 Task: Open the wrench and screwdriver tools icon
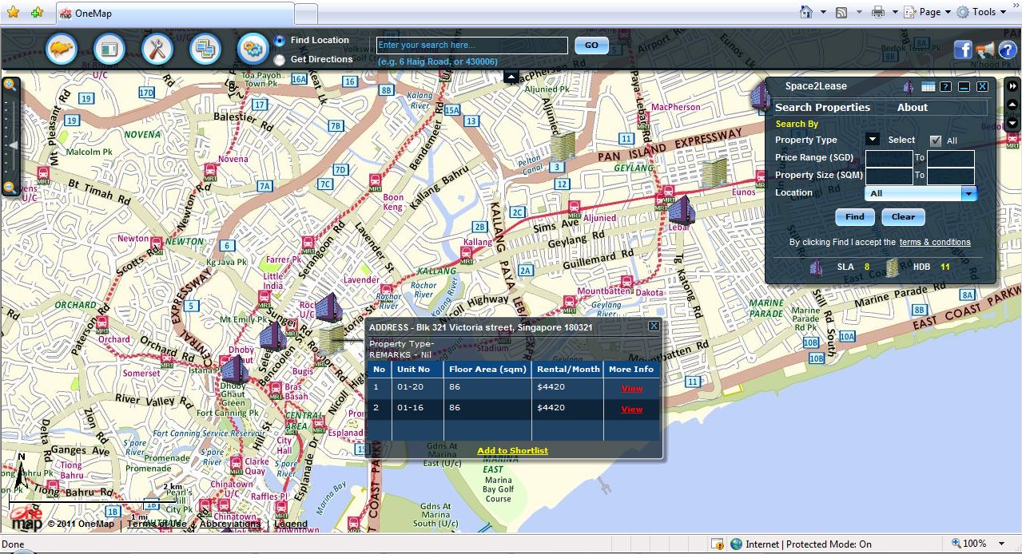tap(157, 49)
